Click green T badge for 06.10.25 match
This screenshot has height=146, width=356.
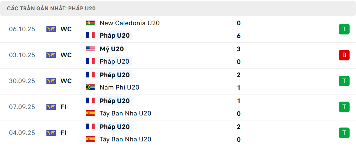pyautogui.click(x=344, y=29)
